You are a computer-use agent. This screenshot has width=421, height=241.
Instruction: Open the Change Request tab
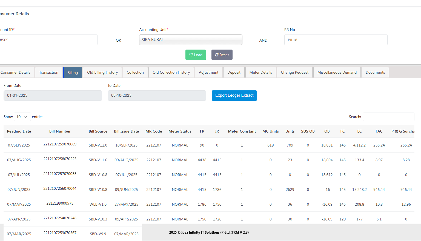point(294,73)
